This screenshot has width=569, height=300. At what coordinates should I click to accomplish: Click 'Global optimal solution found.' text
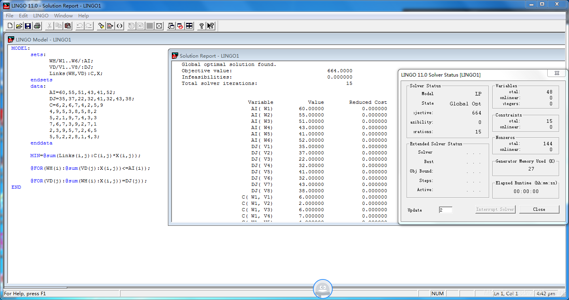point(229,64)
